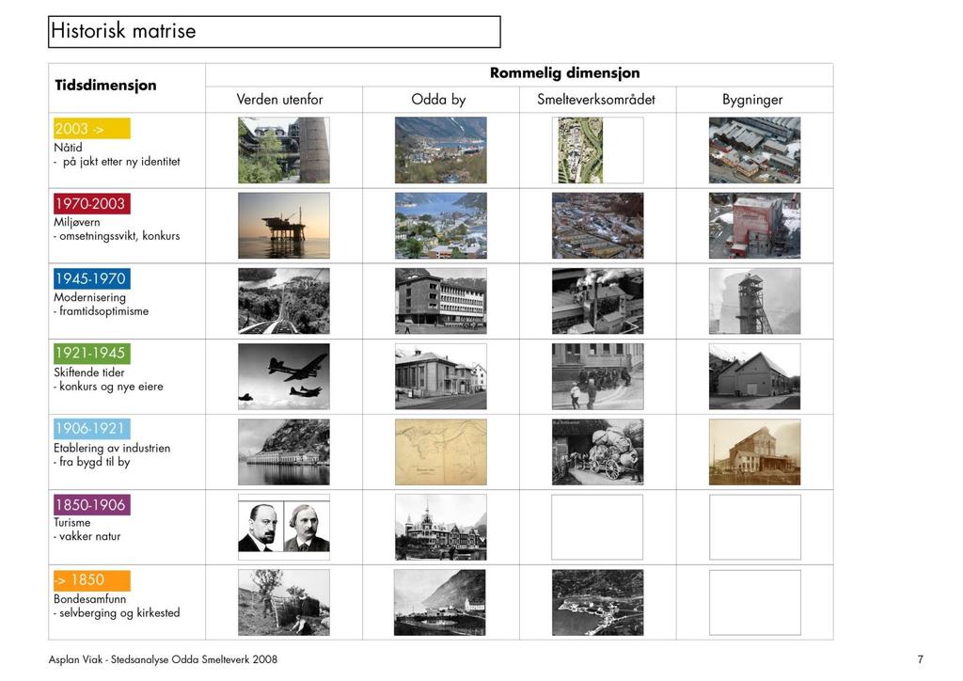963x681 pixels.
Task: Select the text 'Modernisering'
Action: click(x=89, y=298)
